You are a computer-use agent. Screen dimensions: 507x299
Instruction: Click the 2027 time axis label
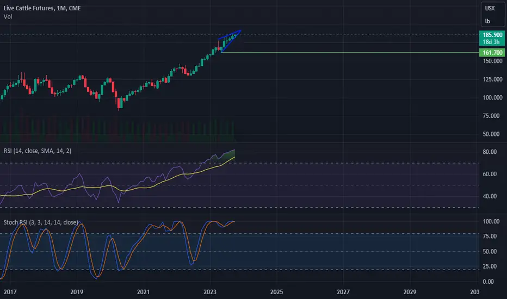pos(343,292)
